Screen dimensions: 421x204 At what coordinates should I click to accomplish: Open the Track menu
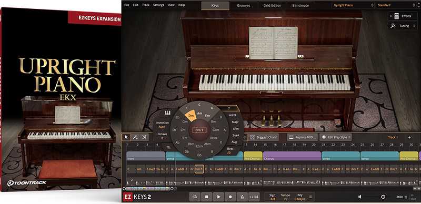pos(146,5)
